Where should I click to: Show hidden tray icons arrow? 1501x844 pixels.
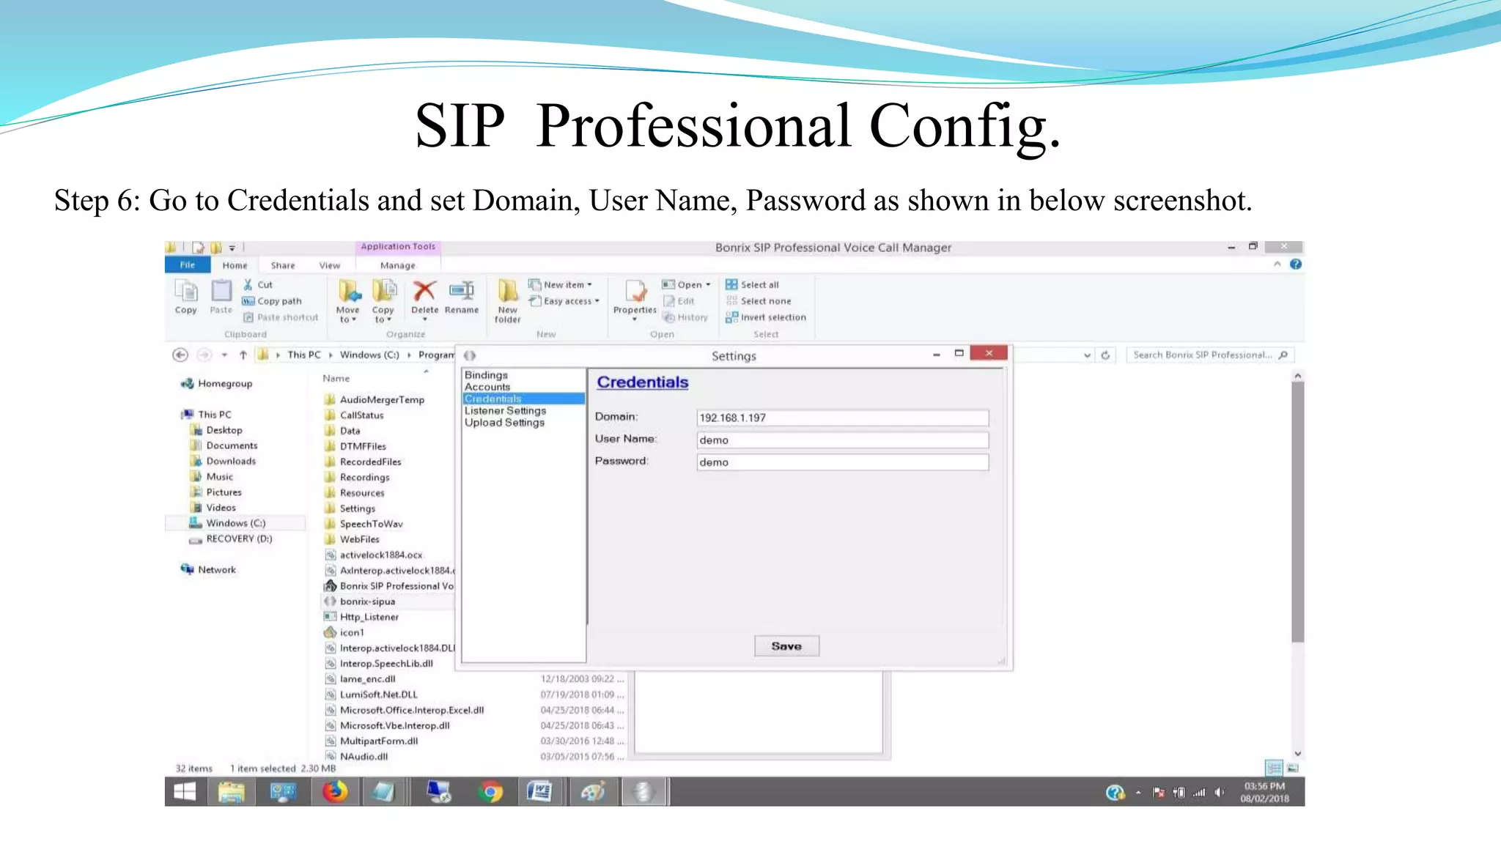click(x=1138, y=792)
